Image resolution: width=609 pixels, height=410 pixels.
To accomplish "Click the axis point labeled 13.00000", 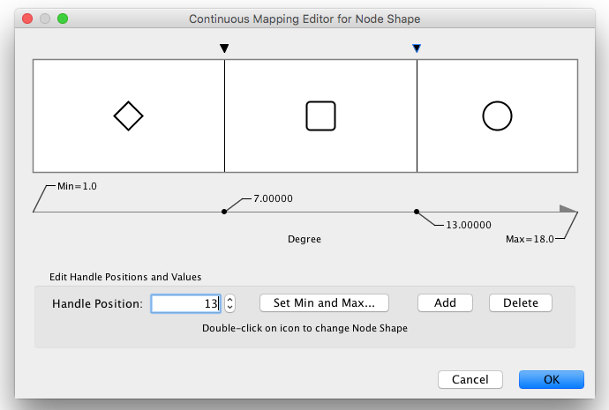I will point(417,212).
